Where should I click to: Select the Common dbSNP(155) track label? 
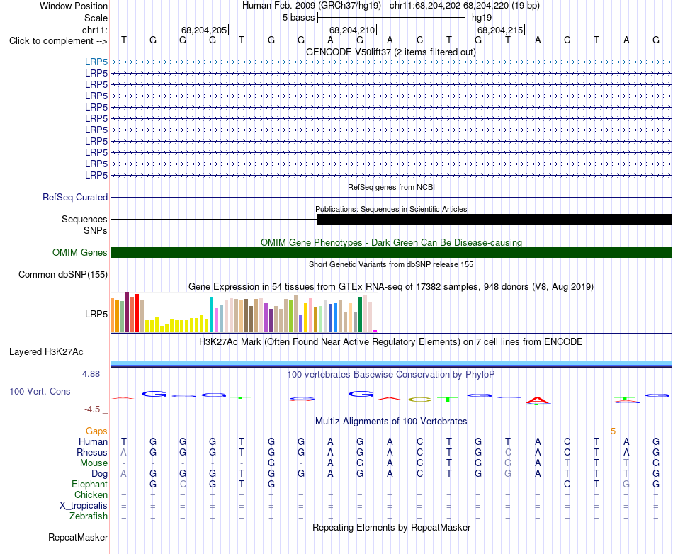coord(63,275)
